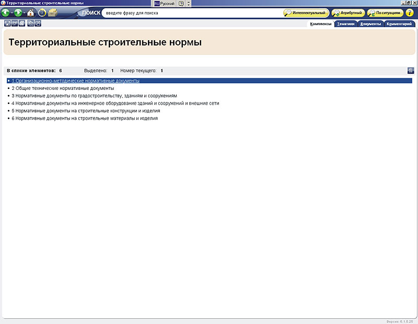Click the green Back navigation arrow
The width and height of the screenshot is (418, 324).
5,13
